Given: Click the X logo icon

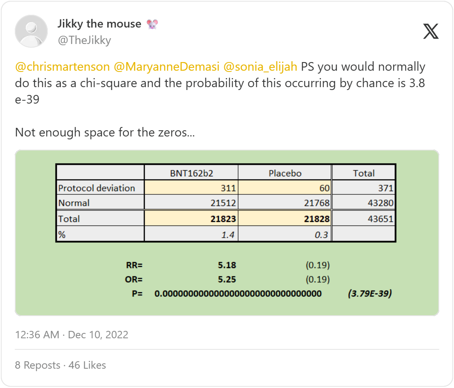Looking at the screenshot, I should [x=431, y=31].
